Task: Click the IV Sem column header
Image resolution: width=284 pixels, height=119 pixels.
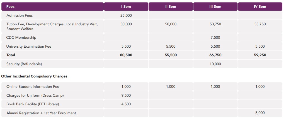Action: pos(260,6)
